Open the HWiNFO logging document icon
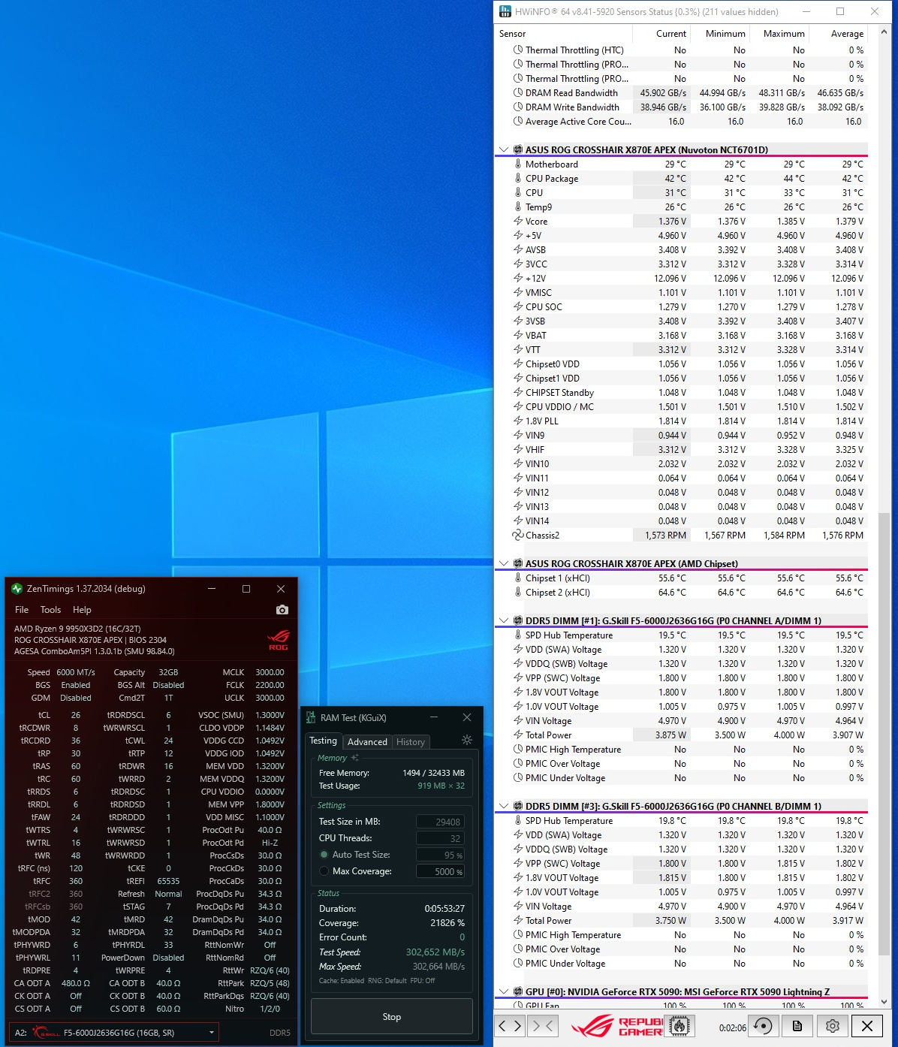Image resolution: width=898 pixels, height=1047 pixels. tap(797, 1026)
